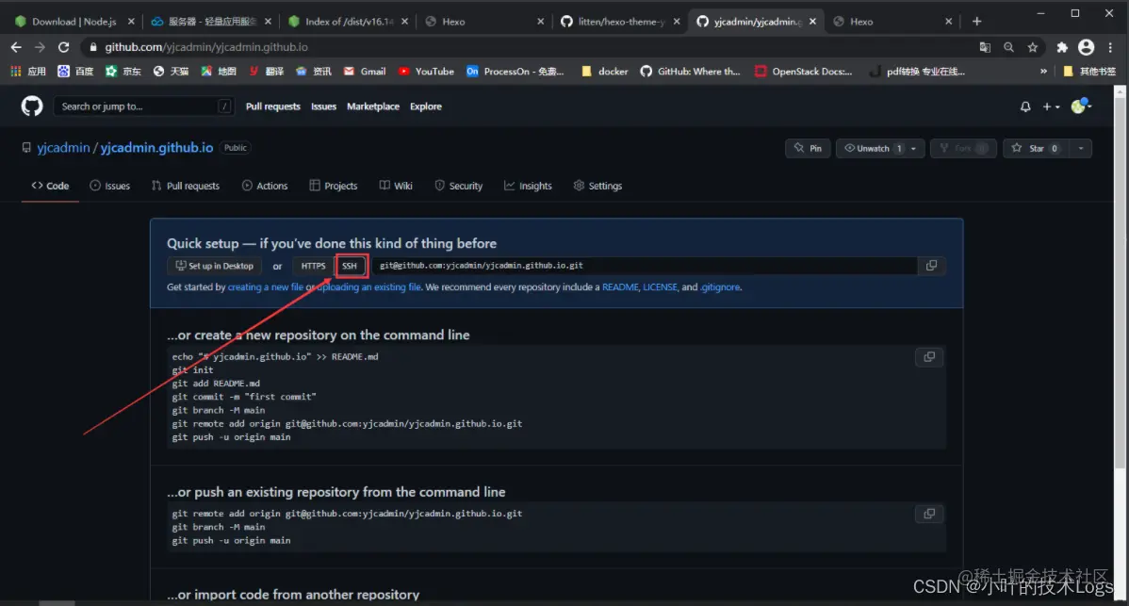
Task: Click README link
Action: pos(620,287)
